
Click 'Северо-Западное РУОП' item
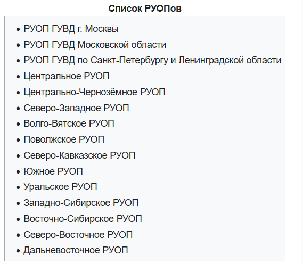(x=76, y=108)
